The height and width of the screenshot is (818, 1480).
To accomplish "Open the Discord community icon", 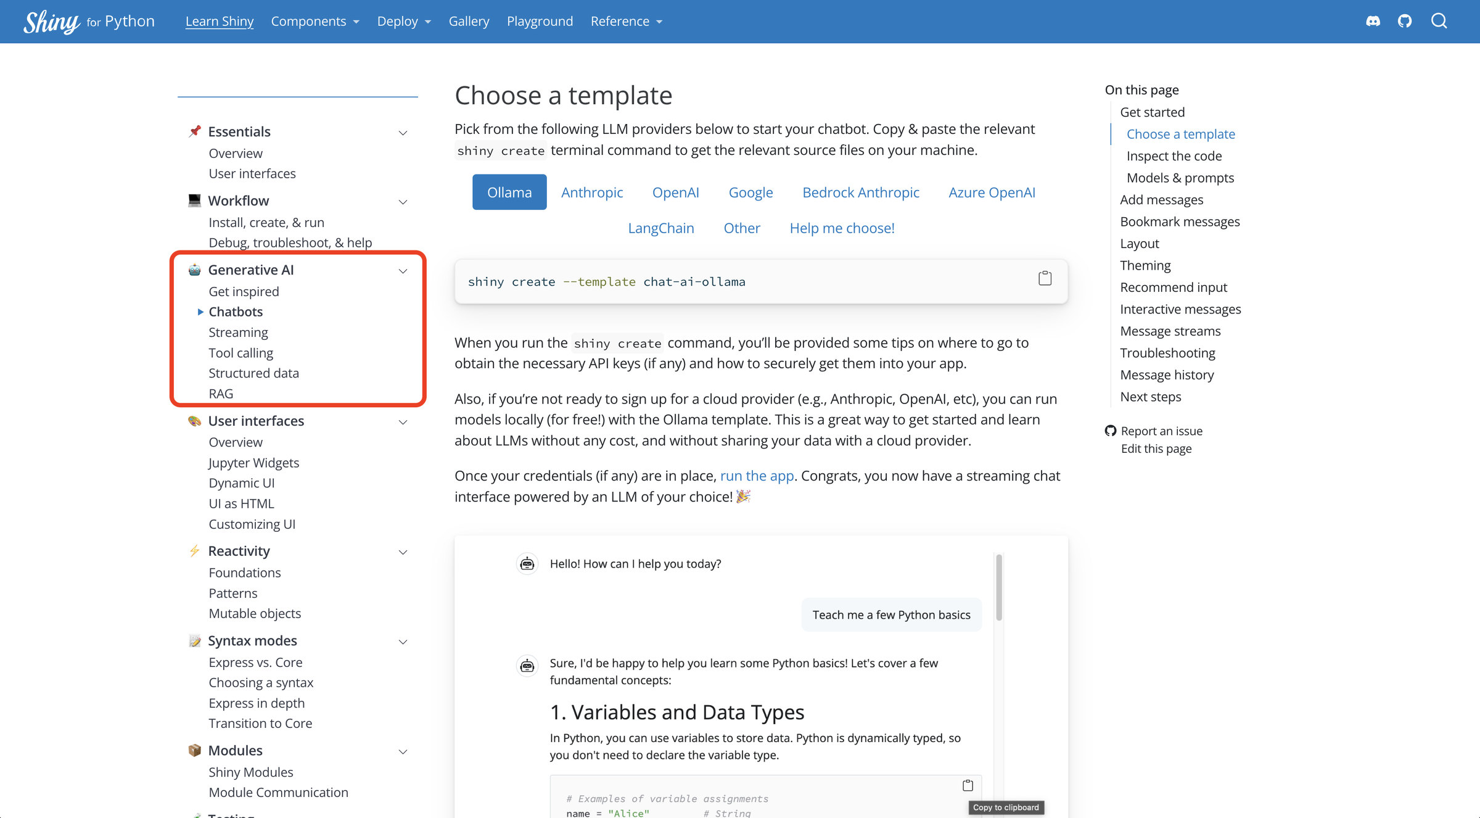I will point(1373,20).
